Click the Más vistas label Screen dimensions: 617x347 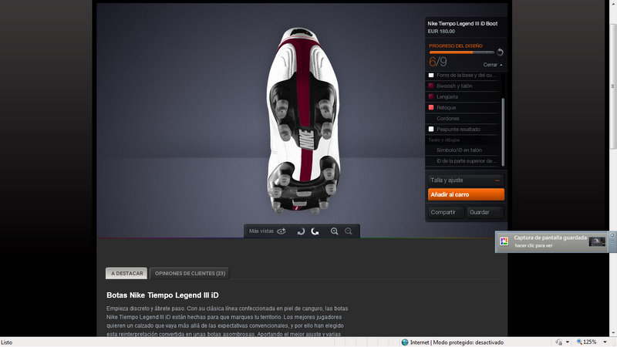[x=261, y=231]
